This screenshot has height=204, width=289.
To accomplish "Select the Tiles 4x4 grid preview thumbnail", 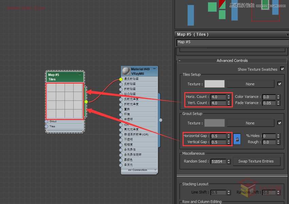I will coord(65,101).
